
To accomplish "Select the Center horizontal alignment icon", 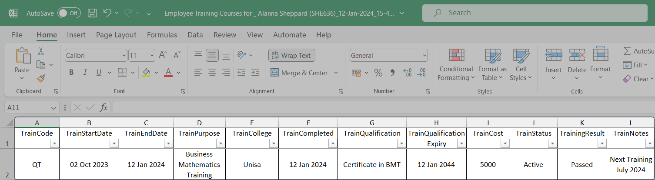I will (x=212, y=73).
